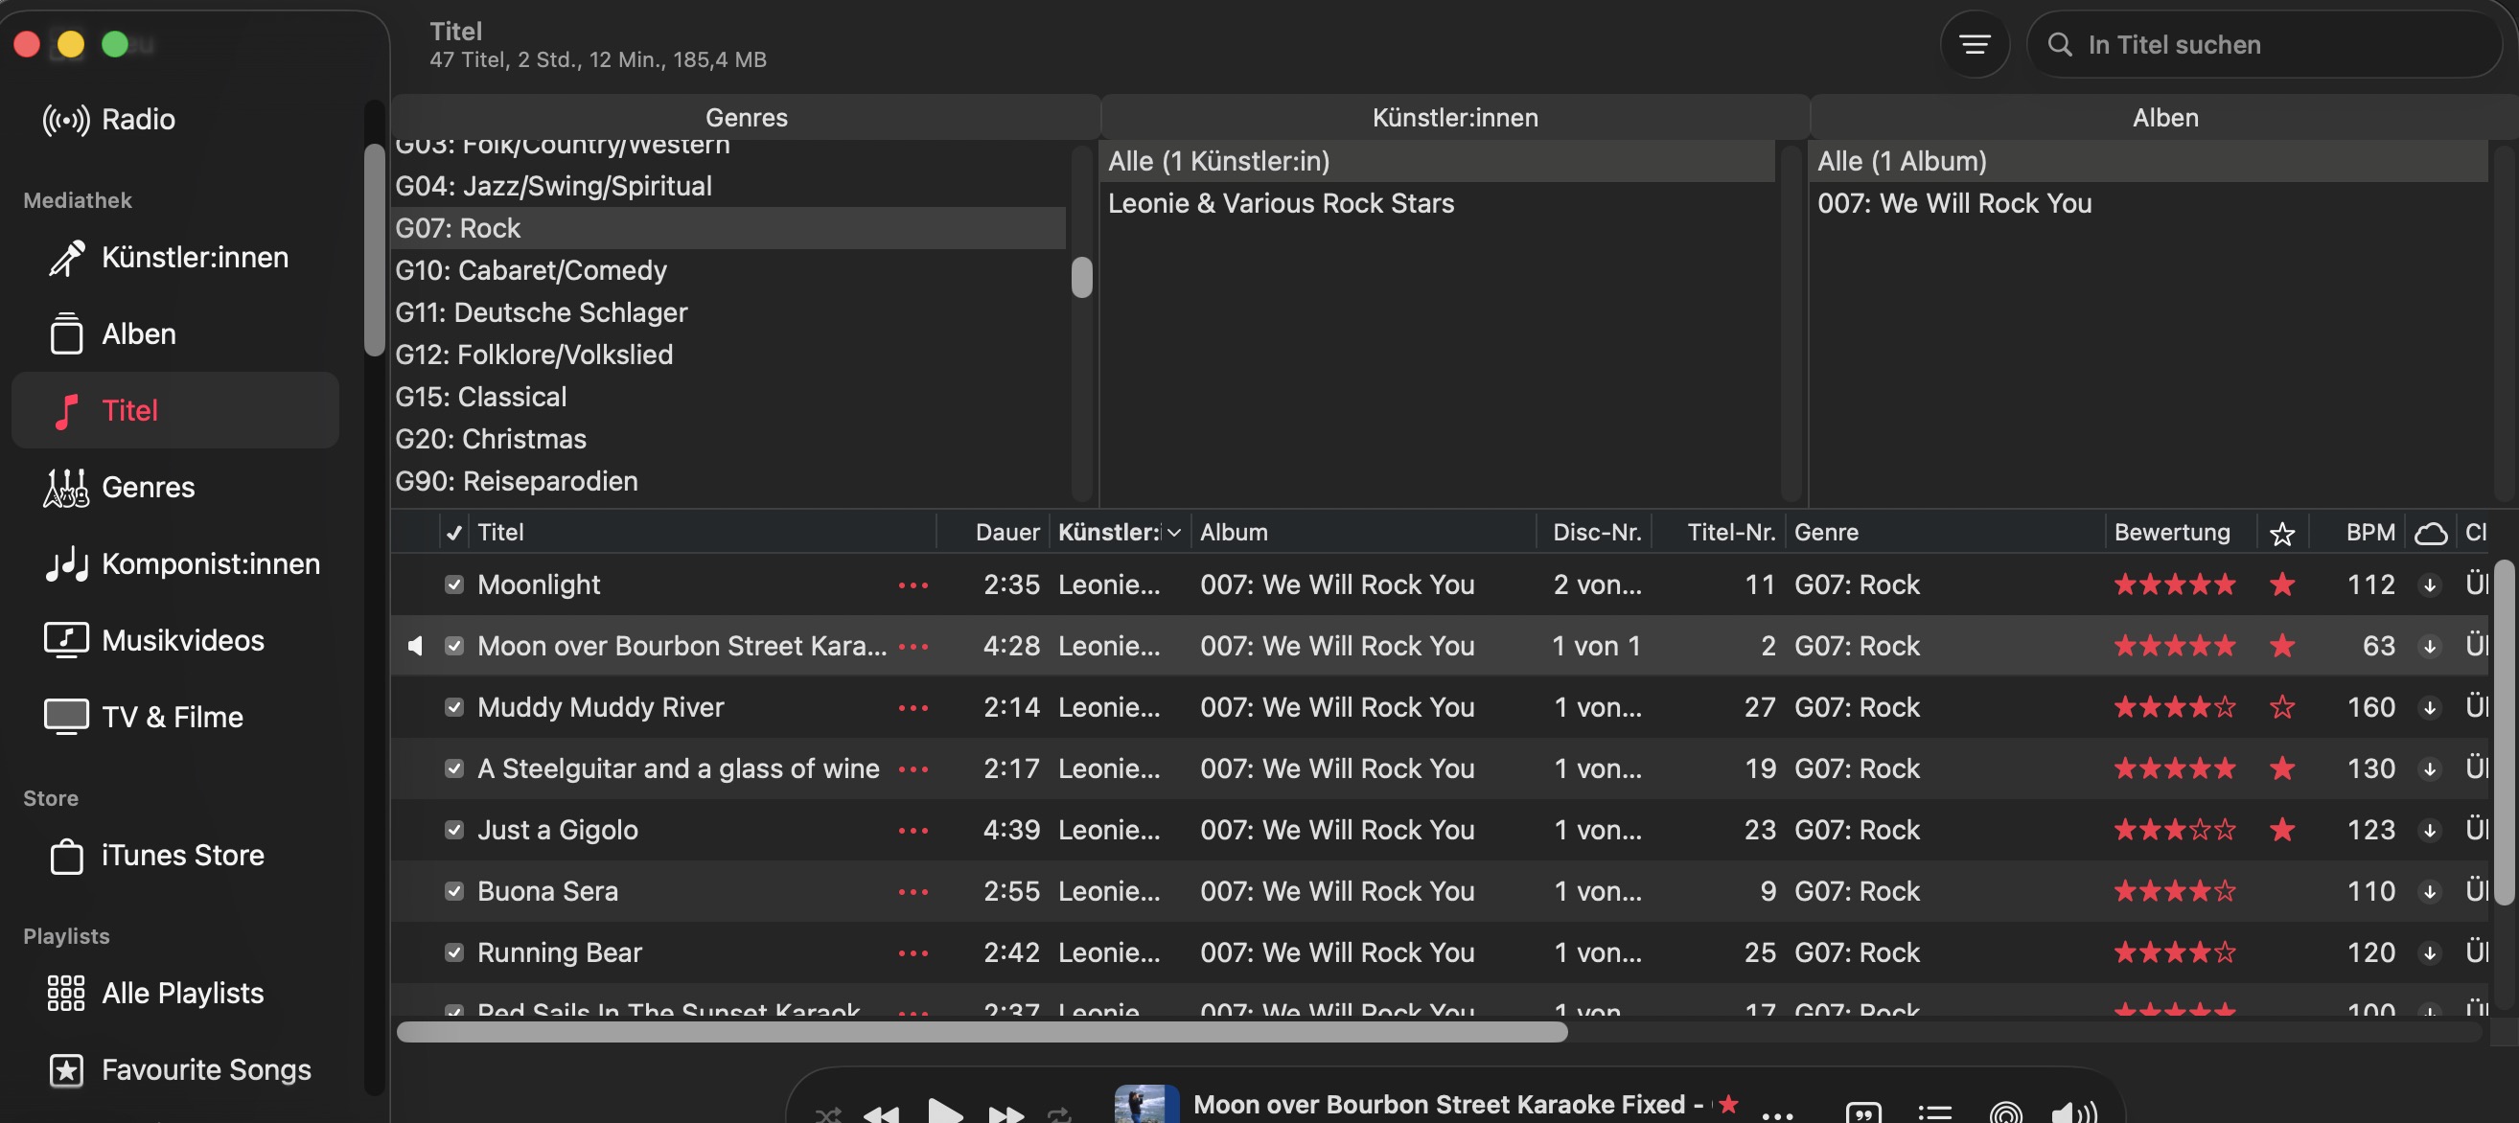The image size is (2519, 1123).
Task: Click the download icon for Moonlight
Action: pos(2429,585)
